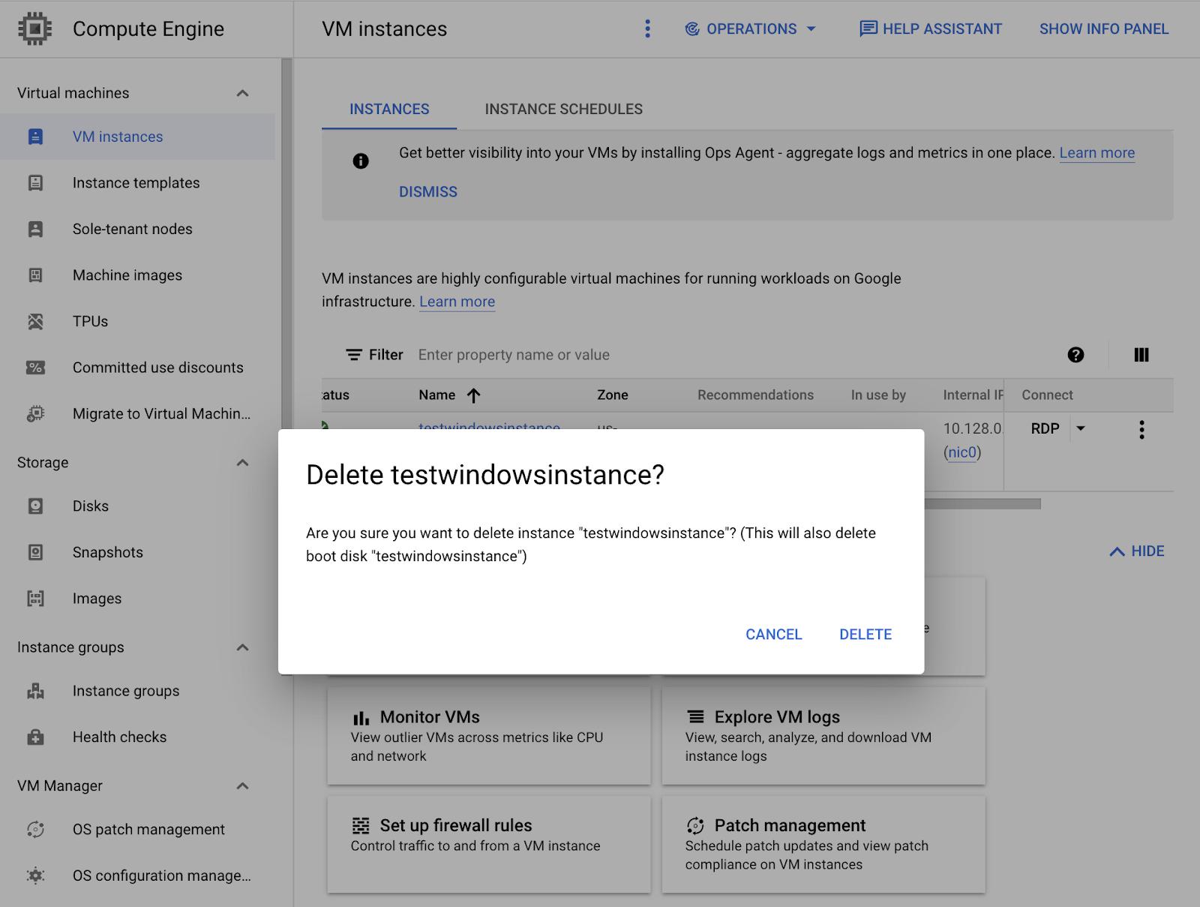Image resolution: width=1200 pixels, height=907 pixels.
Task: Click Show Info Panel
Action: pos(1103,29)
